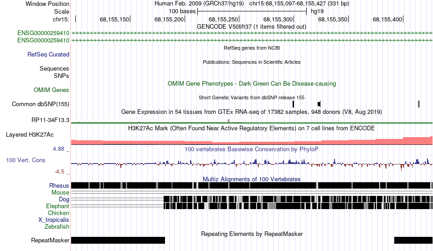Open the RefSeq Curated track label
433x251 pixels.
[48, 54]
